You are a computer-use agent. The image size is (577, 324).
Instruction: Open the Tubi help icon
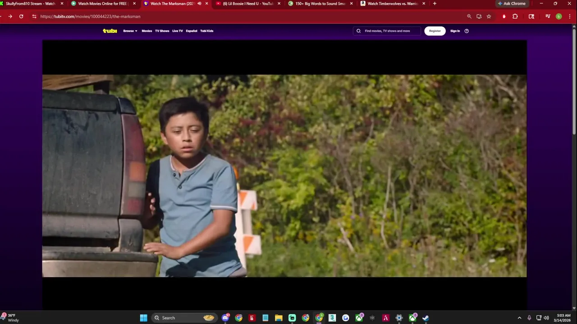[x=467, y=31]
